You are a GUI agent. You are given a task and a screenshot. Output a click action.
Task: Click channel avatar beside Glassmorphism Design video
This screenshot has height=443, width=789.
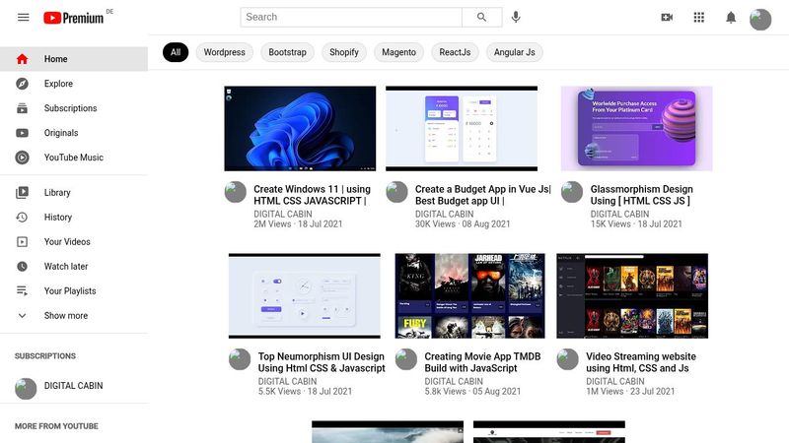[572, 192]
